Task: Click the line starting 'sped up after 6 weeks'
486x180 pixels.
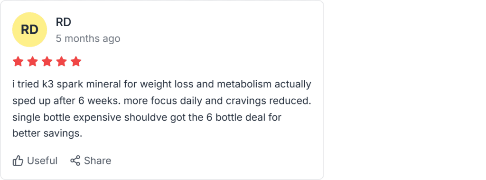Action: (x=161, y=101)
